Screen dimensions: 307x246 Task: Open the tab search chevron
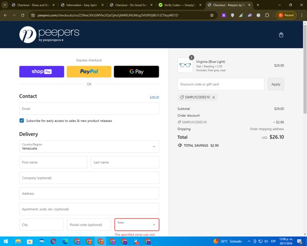(5, 5)
